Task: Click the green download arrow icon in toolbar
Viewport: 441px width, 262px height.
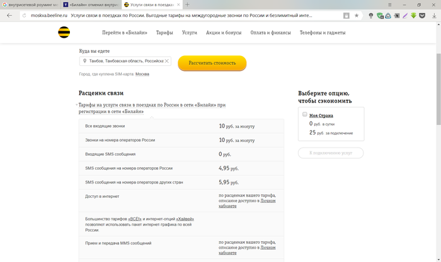Action: point(412,15)
